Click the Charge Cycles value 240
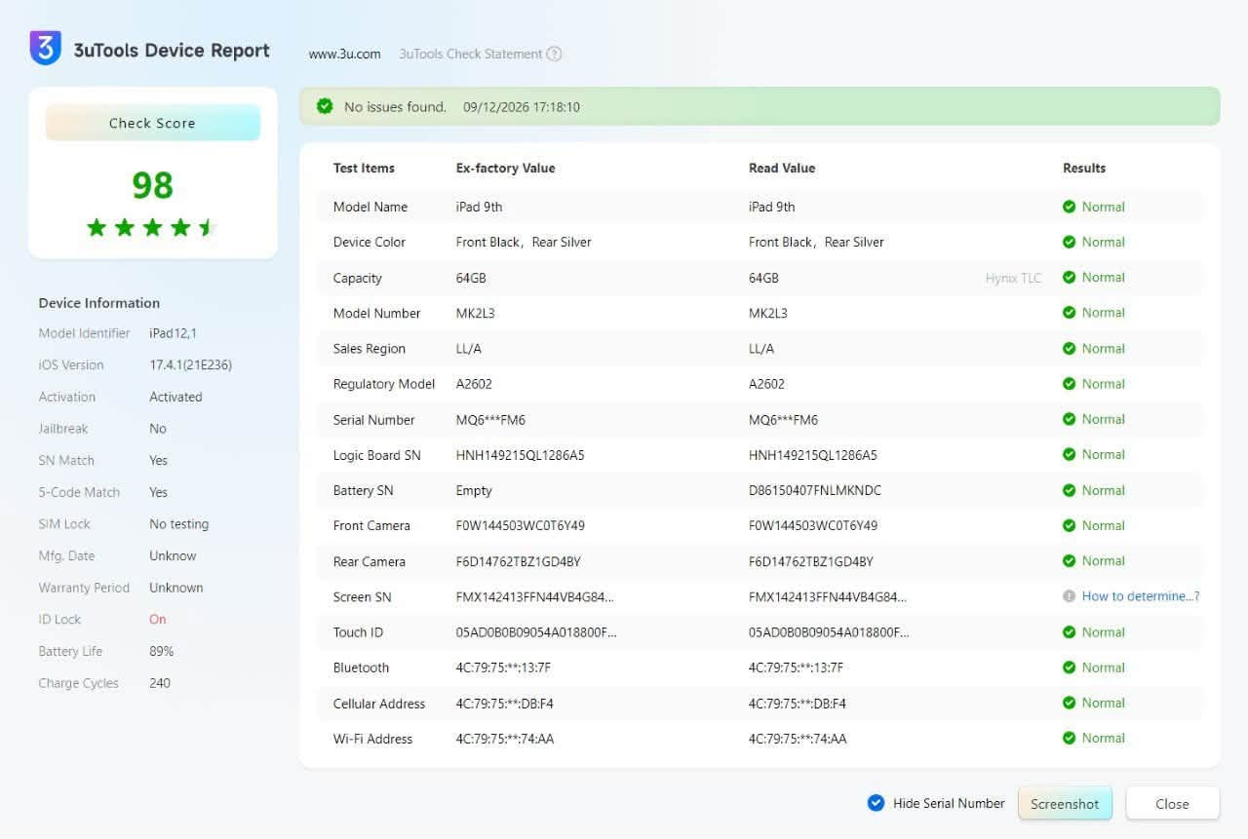Viewport: 1248px width, 839px height. (x=160, y=683)
